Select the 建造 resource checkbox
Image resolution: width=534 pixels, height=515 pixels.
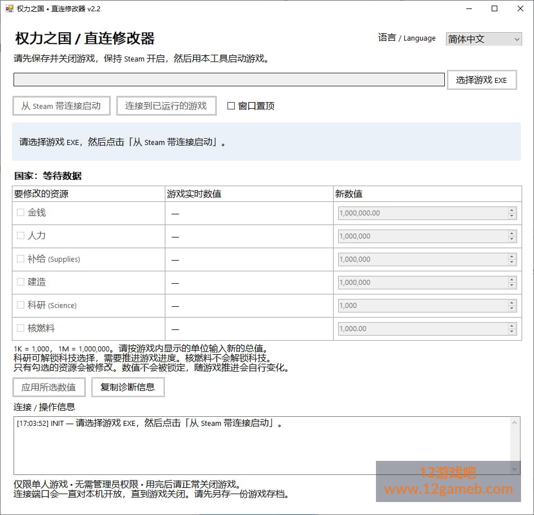tap(20, 282)
